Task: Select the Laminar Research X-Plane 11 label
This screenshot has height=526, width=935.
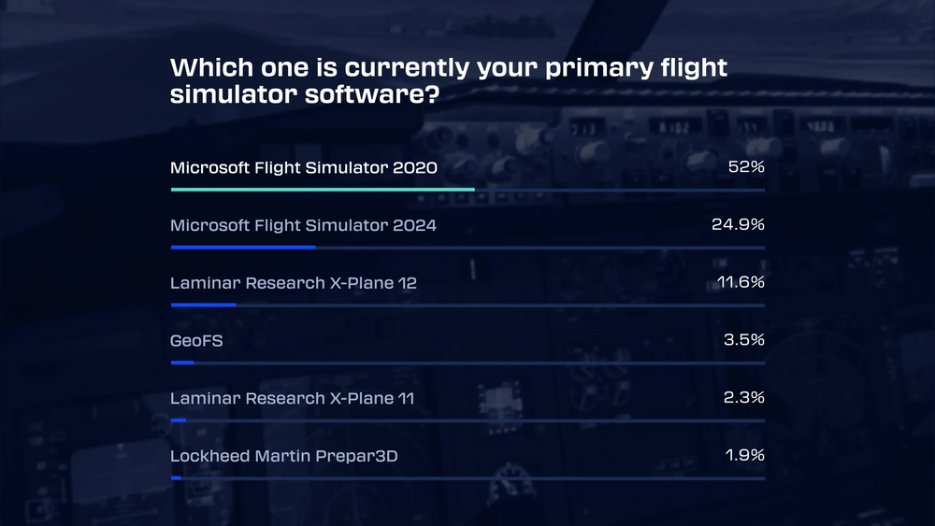Action: [x=292, y=399]
